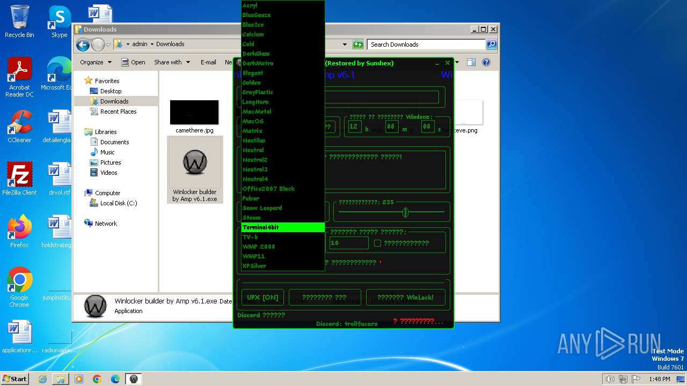
Task: Select the LongHorn skin entry
Action: [283, 102]
